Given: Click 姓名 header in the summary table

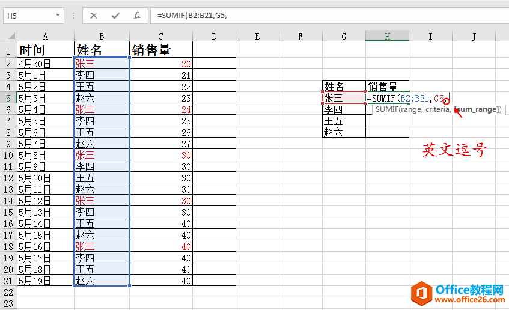Looking at the screenshot, I should point(344,86).
